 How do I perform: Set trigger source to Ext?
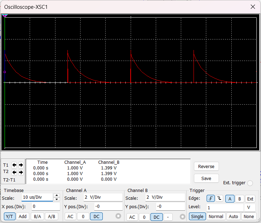[x=250, y=199]
